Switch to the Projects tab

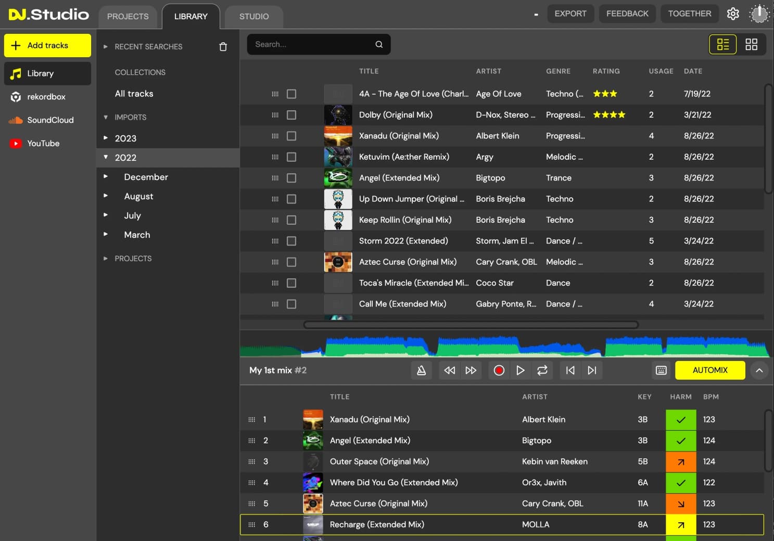point(128,17)
